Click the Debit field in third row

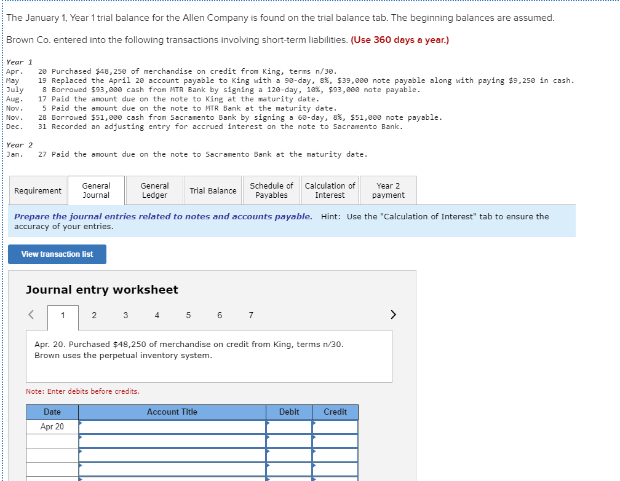(290, 455)
